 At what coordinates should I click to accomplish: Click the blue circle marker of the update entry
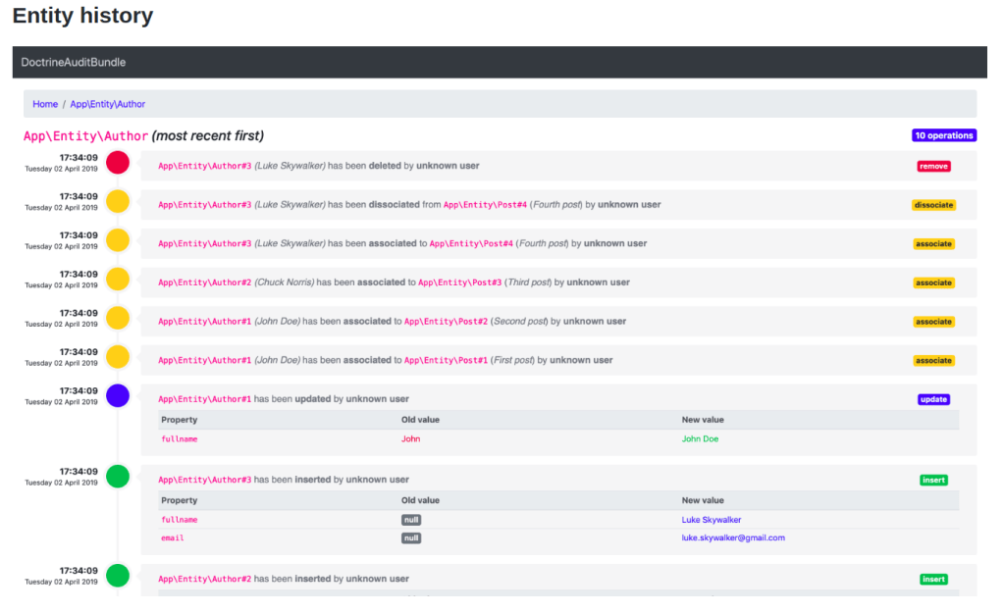point(118,396)
